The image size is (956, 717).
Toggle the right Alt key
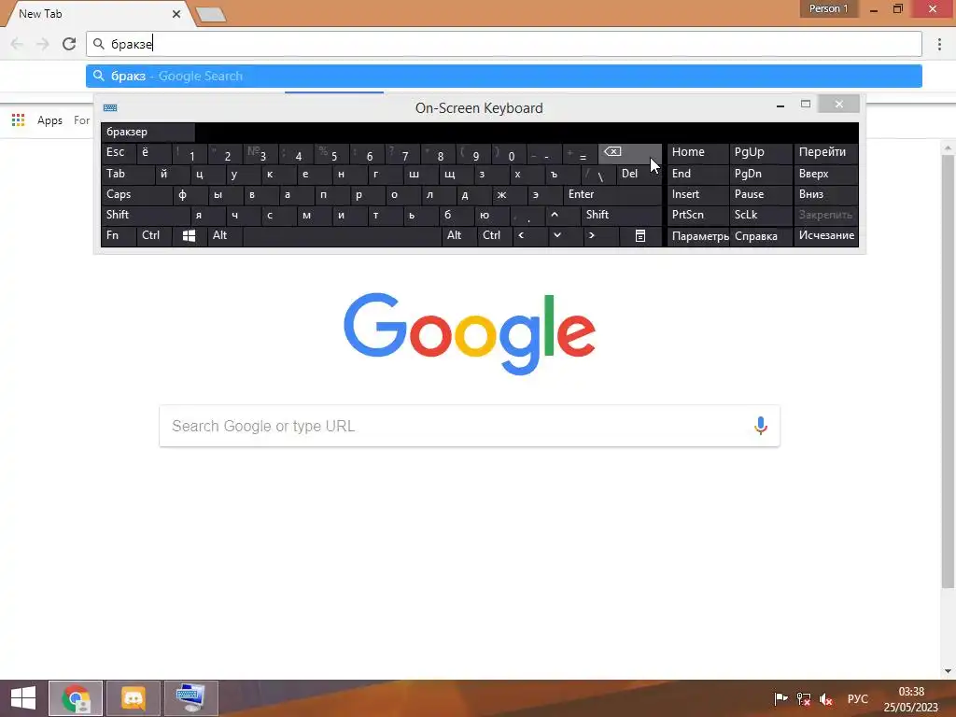(x=459, y=235)
